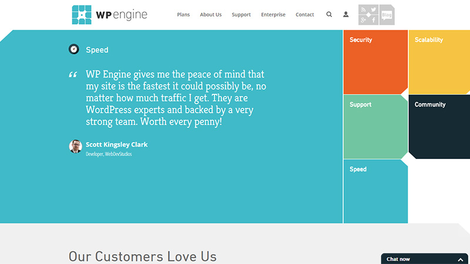Open the Plans menu item

(183, 15)
